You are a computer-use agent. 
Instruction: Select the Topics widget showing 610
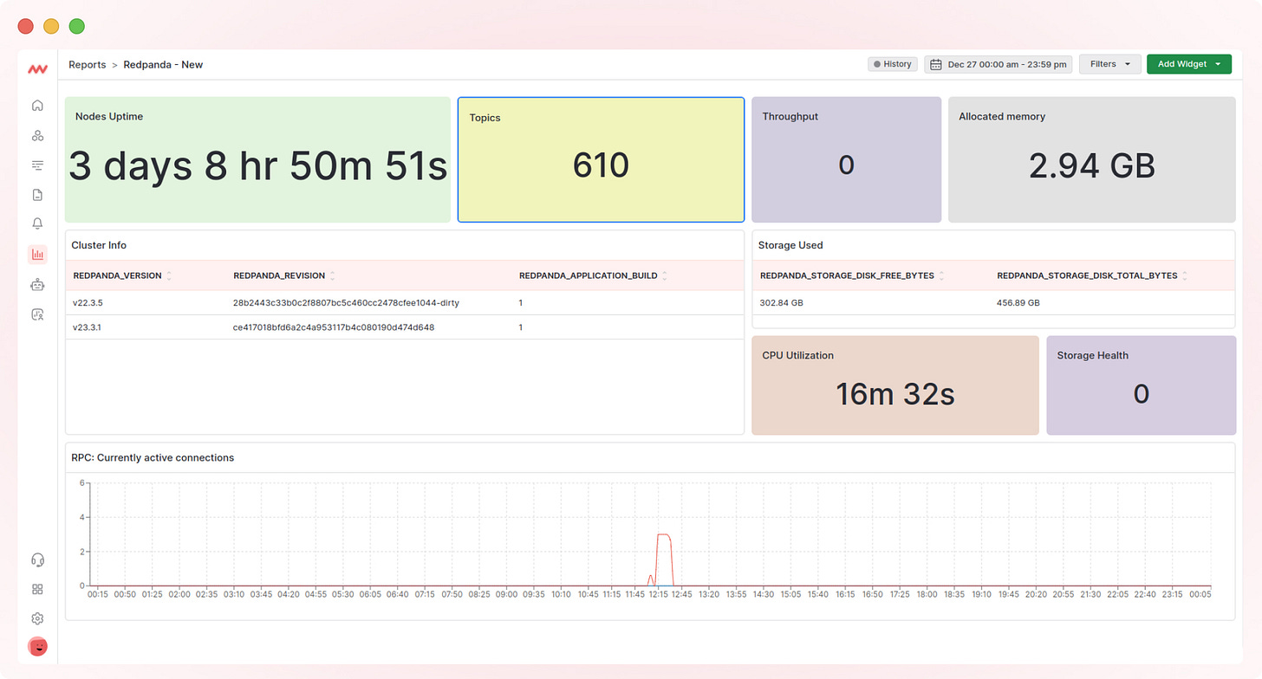(601, 159)
